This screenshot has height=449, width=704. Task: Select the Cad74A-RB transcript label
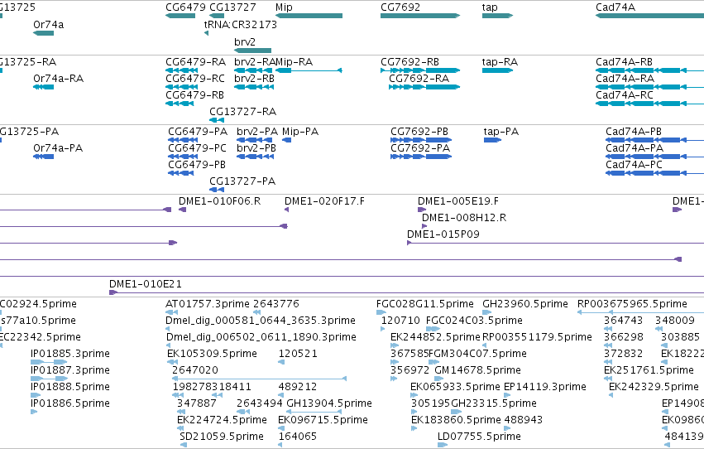click(624, 61)
